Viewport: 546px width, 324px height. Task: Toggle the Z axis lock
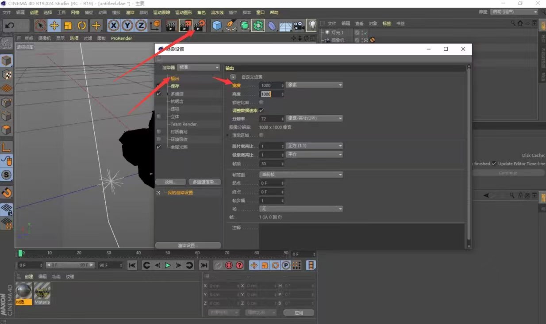coord(141,26)
